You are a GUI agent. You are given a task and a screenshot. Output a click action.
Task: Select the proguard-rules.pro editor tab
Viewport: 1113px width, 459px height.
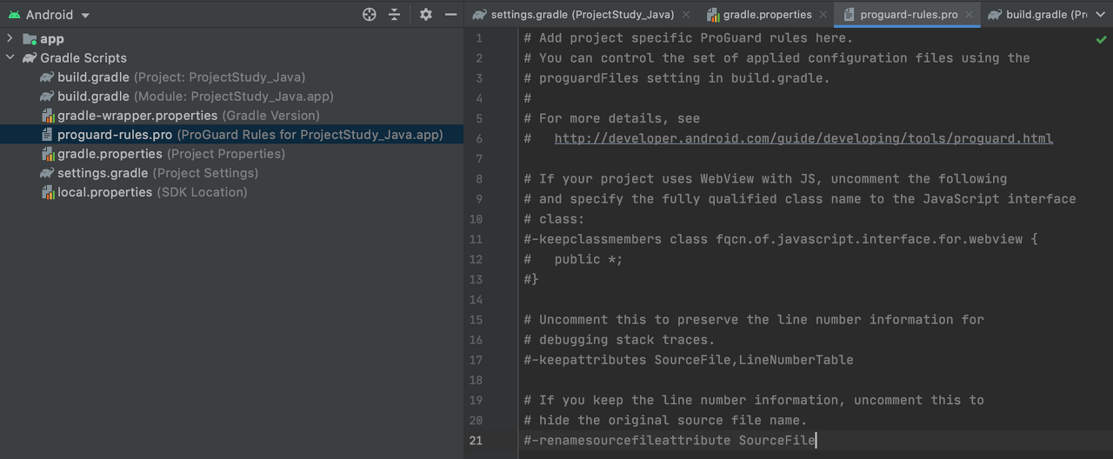(909, 14)
